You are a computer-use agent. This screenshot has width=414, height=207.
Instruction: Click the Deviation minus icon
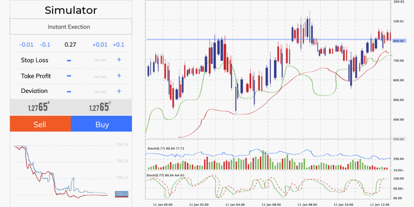69,91
